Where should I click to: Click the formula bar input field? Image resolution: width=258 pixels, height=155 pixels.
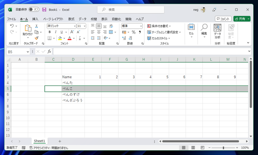150,51
